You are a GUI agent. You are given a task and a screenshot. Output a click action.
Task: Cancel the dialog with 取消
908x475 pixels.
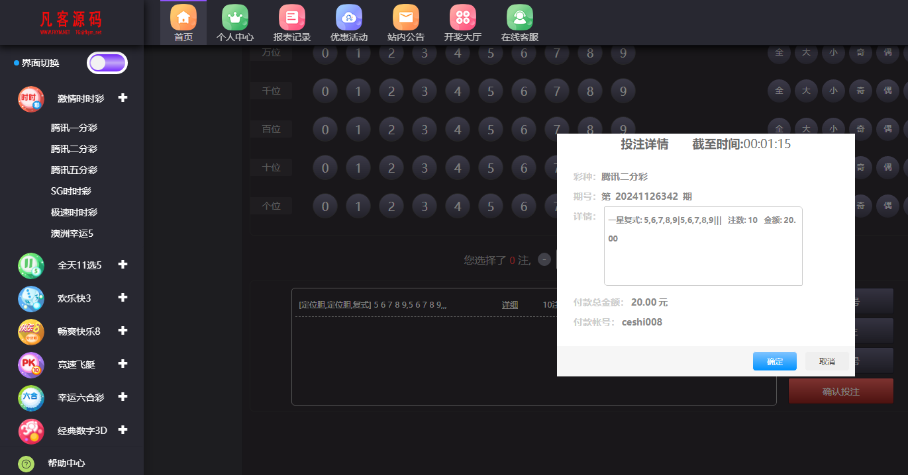(x=827, y=361)
